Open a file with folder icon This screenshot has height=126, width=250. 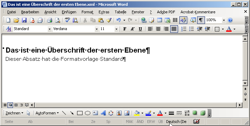16,20
